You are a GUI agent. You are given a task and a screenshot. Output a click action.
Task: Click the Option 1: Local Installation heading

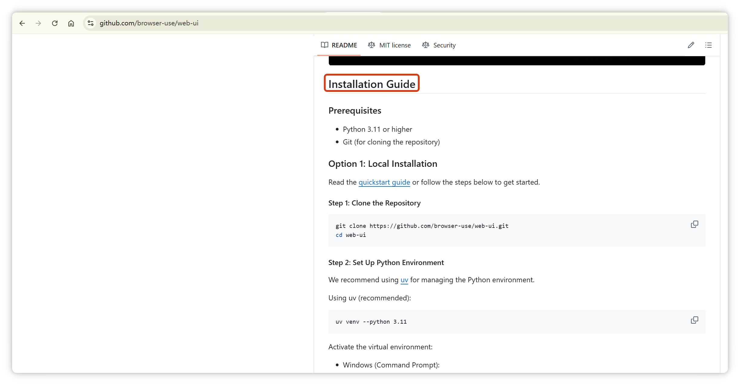383,164
